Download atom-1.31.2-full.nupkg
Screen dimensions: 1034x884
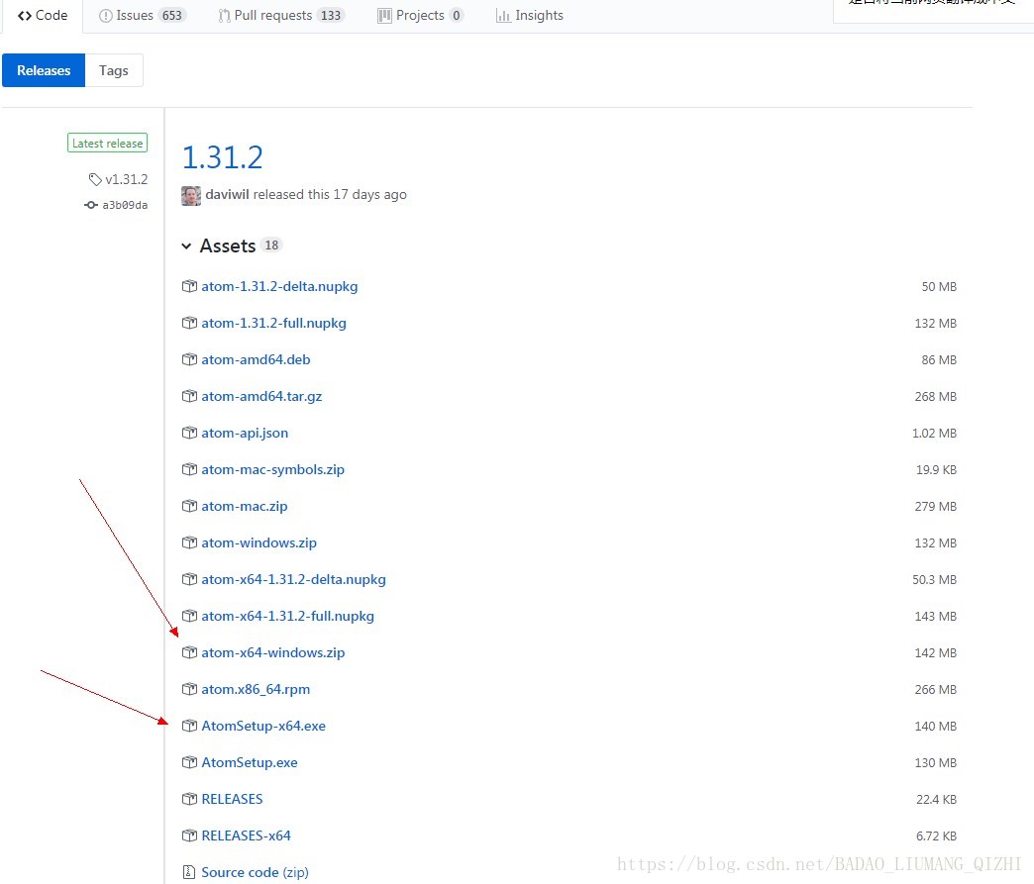pyautogui.click(x=273, y=323)
